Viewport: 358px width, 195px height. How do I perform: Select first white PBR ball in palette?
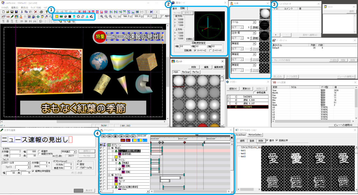coord(178,81)
